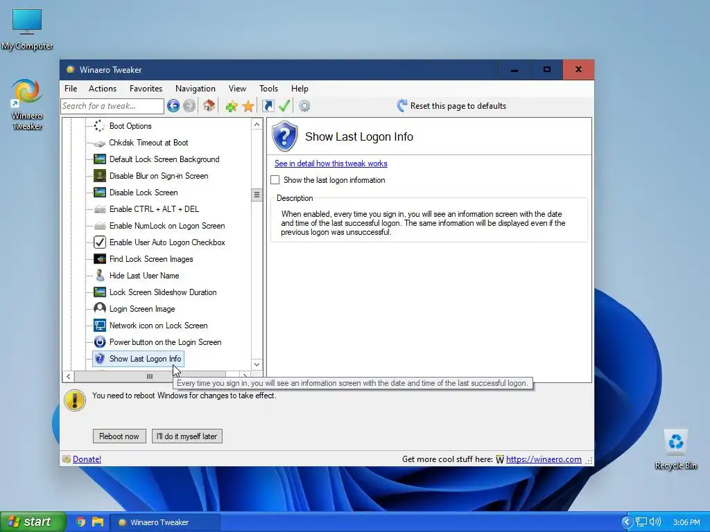
Task: Open the Favorites menu
Action: [146, 89]
